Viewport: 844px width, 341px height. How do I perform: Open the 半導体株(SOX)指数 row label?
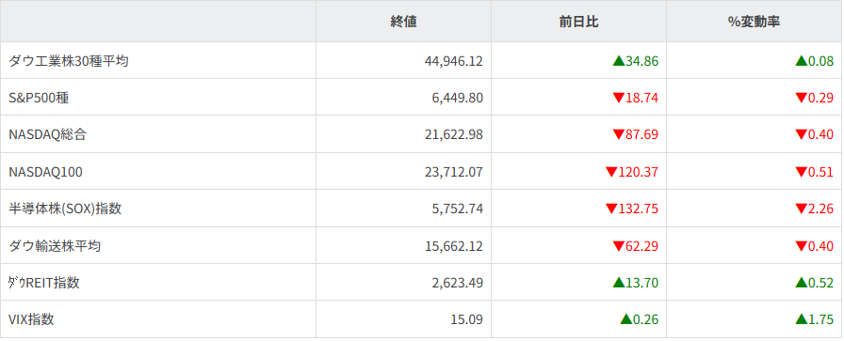[x=65, y=209]
